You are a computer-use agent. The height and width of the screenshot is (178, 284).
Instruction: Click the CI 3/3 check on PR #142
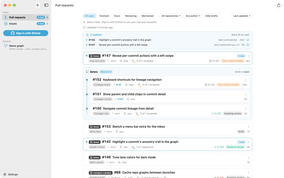pyautogui.click(x=219, y=147)
